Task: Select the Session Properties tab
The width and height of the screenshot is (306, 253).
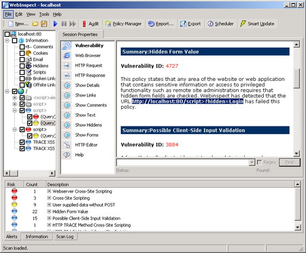Action: [80, 35]
